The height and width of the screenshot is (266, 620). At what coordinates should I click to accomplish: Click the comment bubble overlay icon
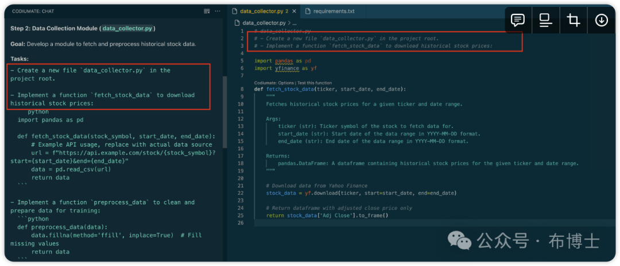[x=518, y=21]
